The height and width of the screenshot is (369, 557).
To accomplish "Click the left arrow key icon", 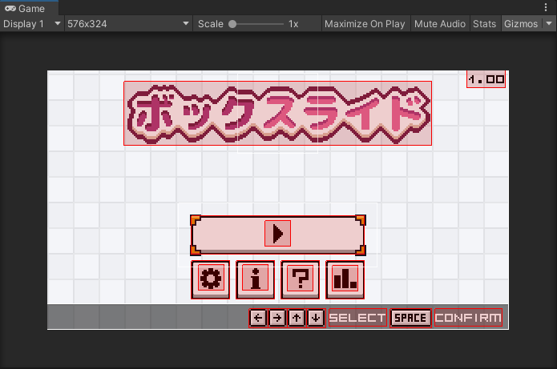I will click(258, 318).
